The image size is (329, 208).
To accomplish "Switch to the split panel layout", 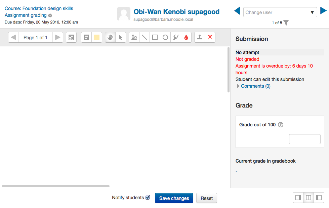I will (309, 198).
